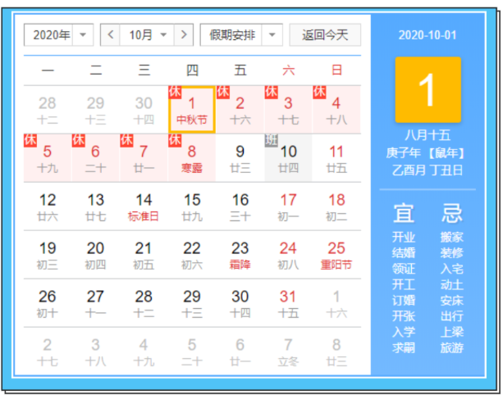
Task: Select October 31 Saturday cell
Action: click(288, 303)
